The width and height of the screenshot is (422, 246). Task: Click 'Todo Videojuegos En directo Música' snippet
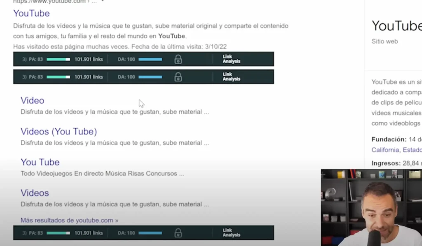pyautogui.click(x=102, y=174)
